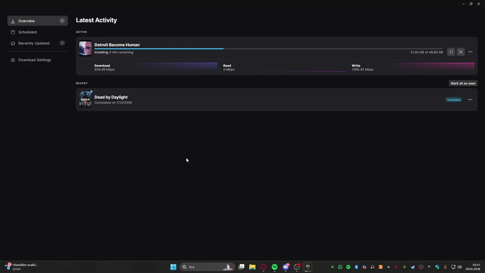Click the Installed badge for Dead by Daylight
The image size is (485, 273).
(454, 100)
